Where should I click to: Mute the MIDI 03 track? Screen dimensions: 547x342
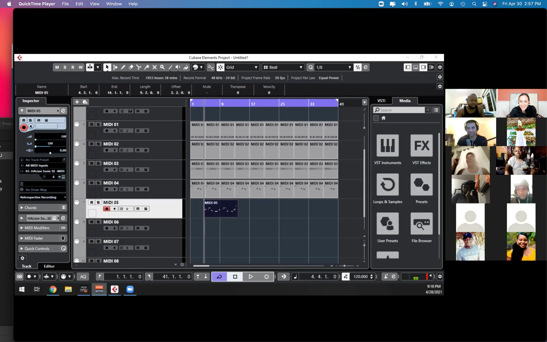[92, 163]
